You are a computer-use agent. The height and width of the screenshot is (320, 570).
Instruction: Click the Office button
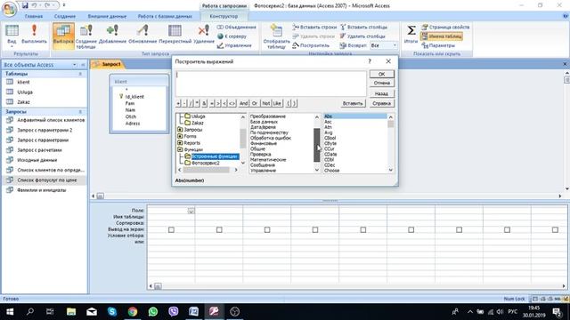(9, 9)
